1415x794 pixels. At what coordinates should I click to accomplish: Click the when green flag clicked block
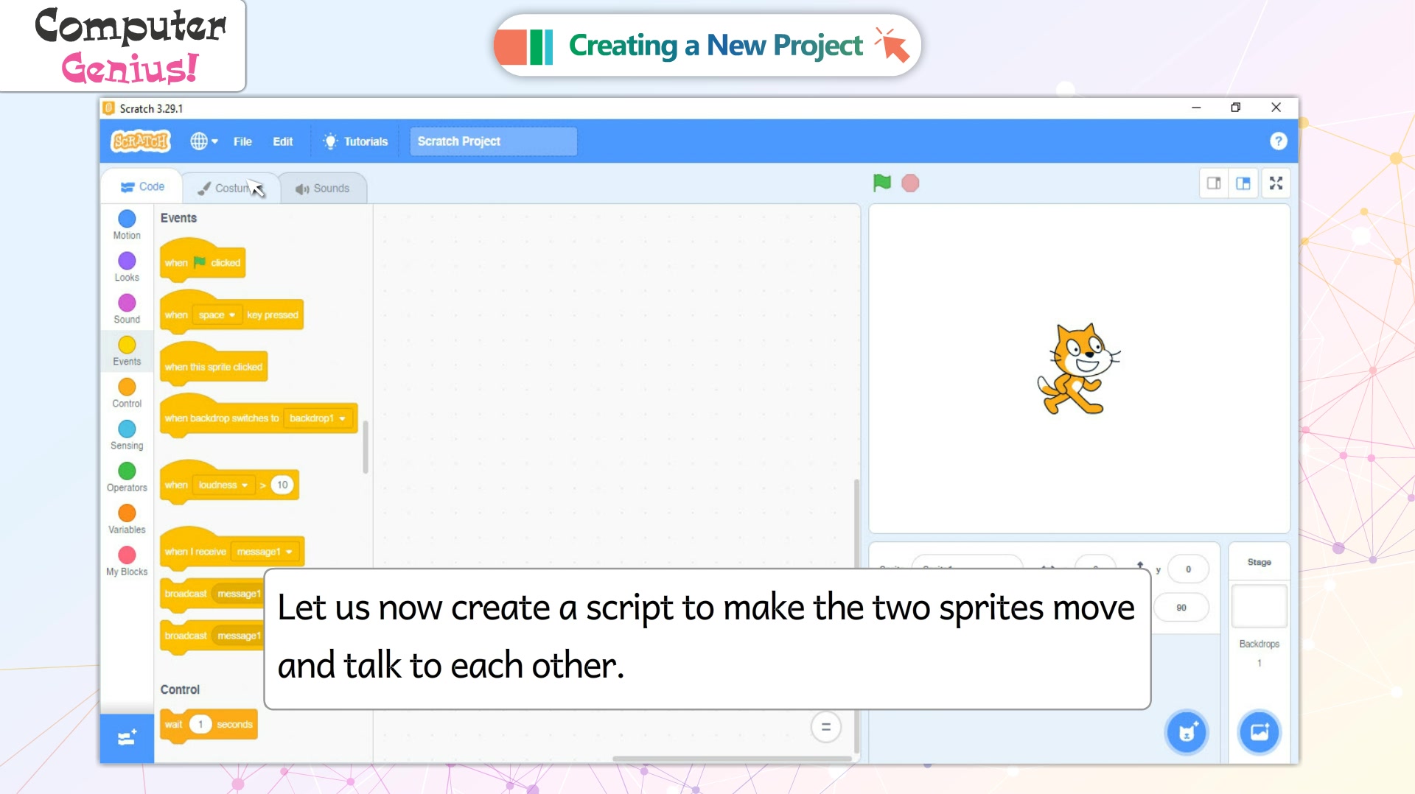[x=203, y=262]
